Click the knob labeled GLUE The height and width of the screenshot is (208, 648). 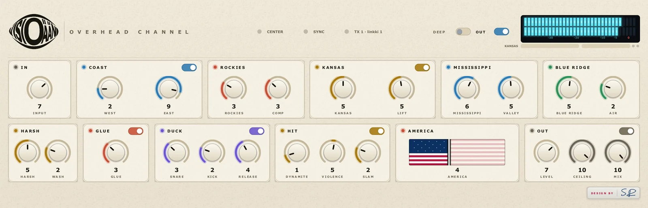pos(116,152)
